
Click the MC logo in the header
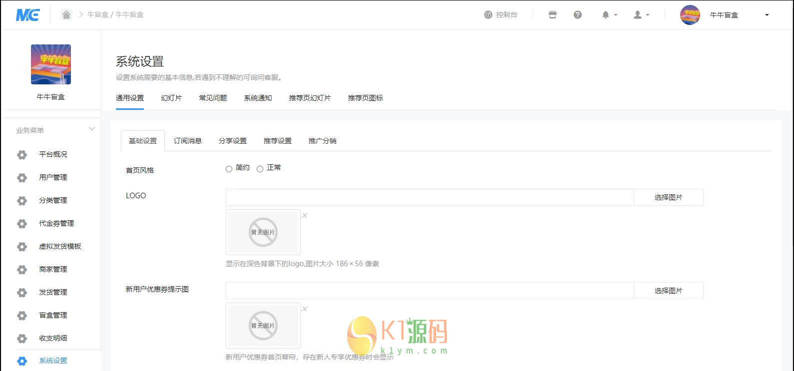pos(27,15)
